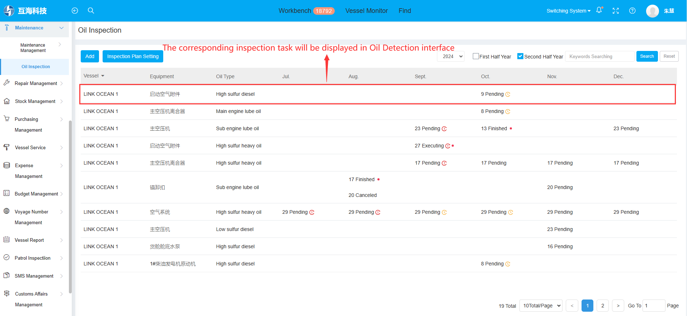Change the 10Total/Page size dropdown
This screenshot has width=687, height=316.
click(x=541, y=306)
